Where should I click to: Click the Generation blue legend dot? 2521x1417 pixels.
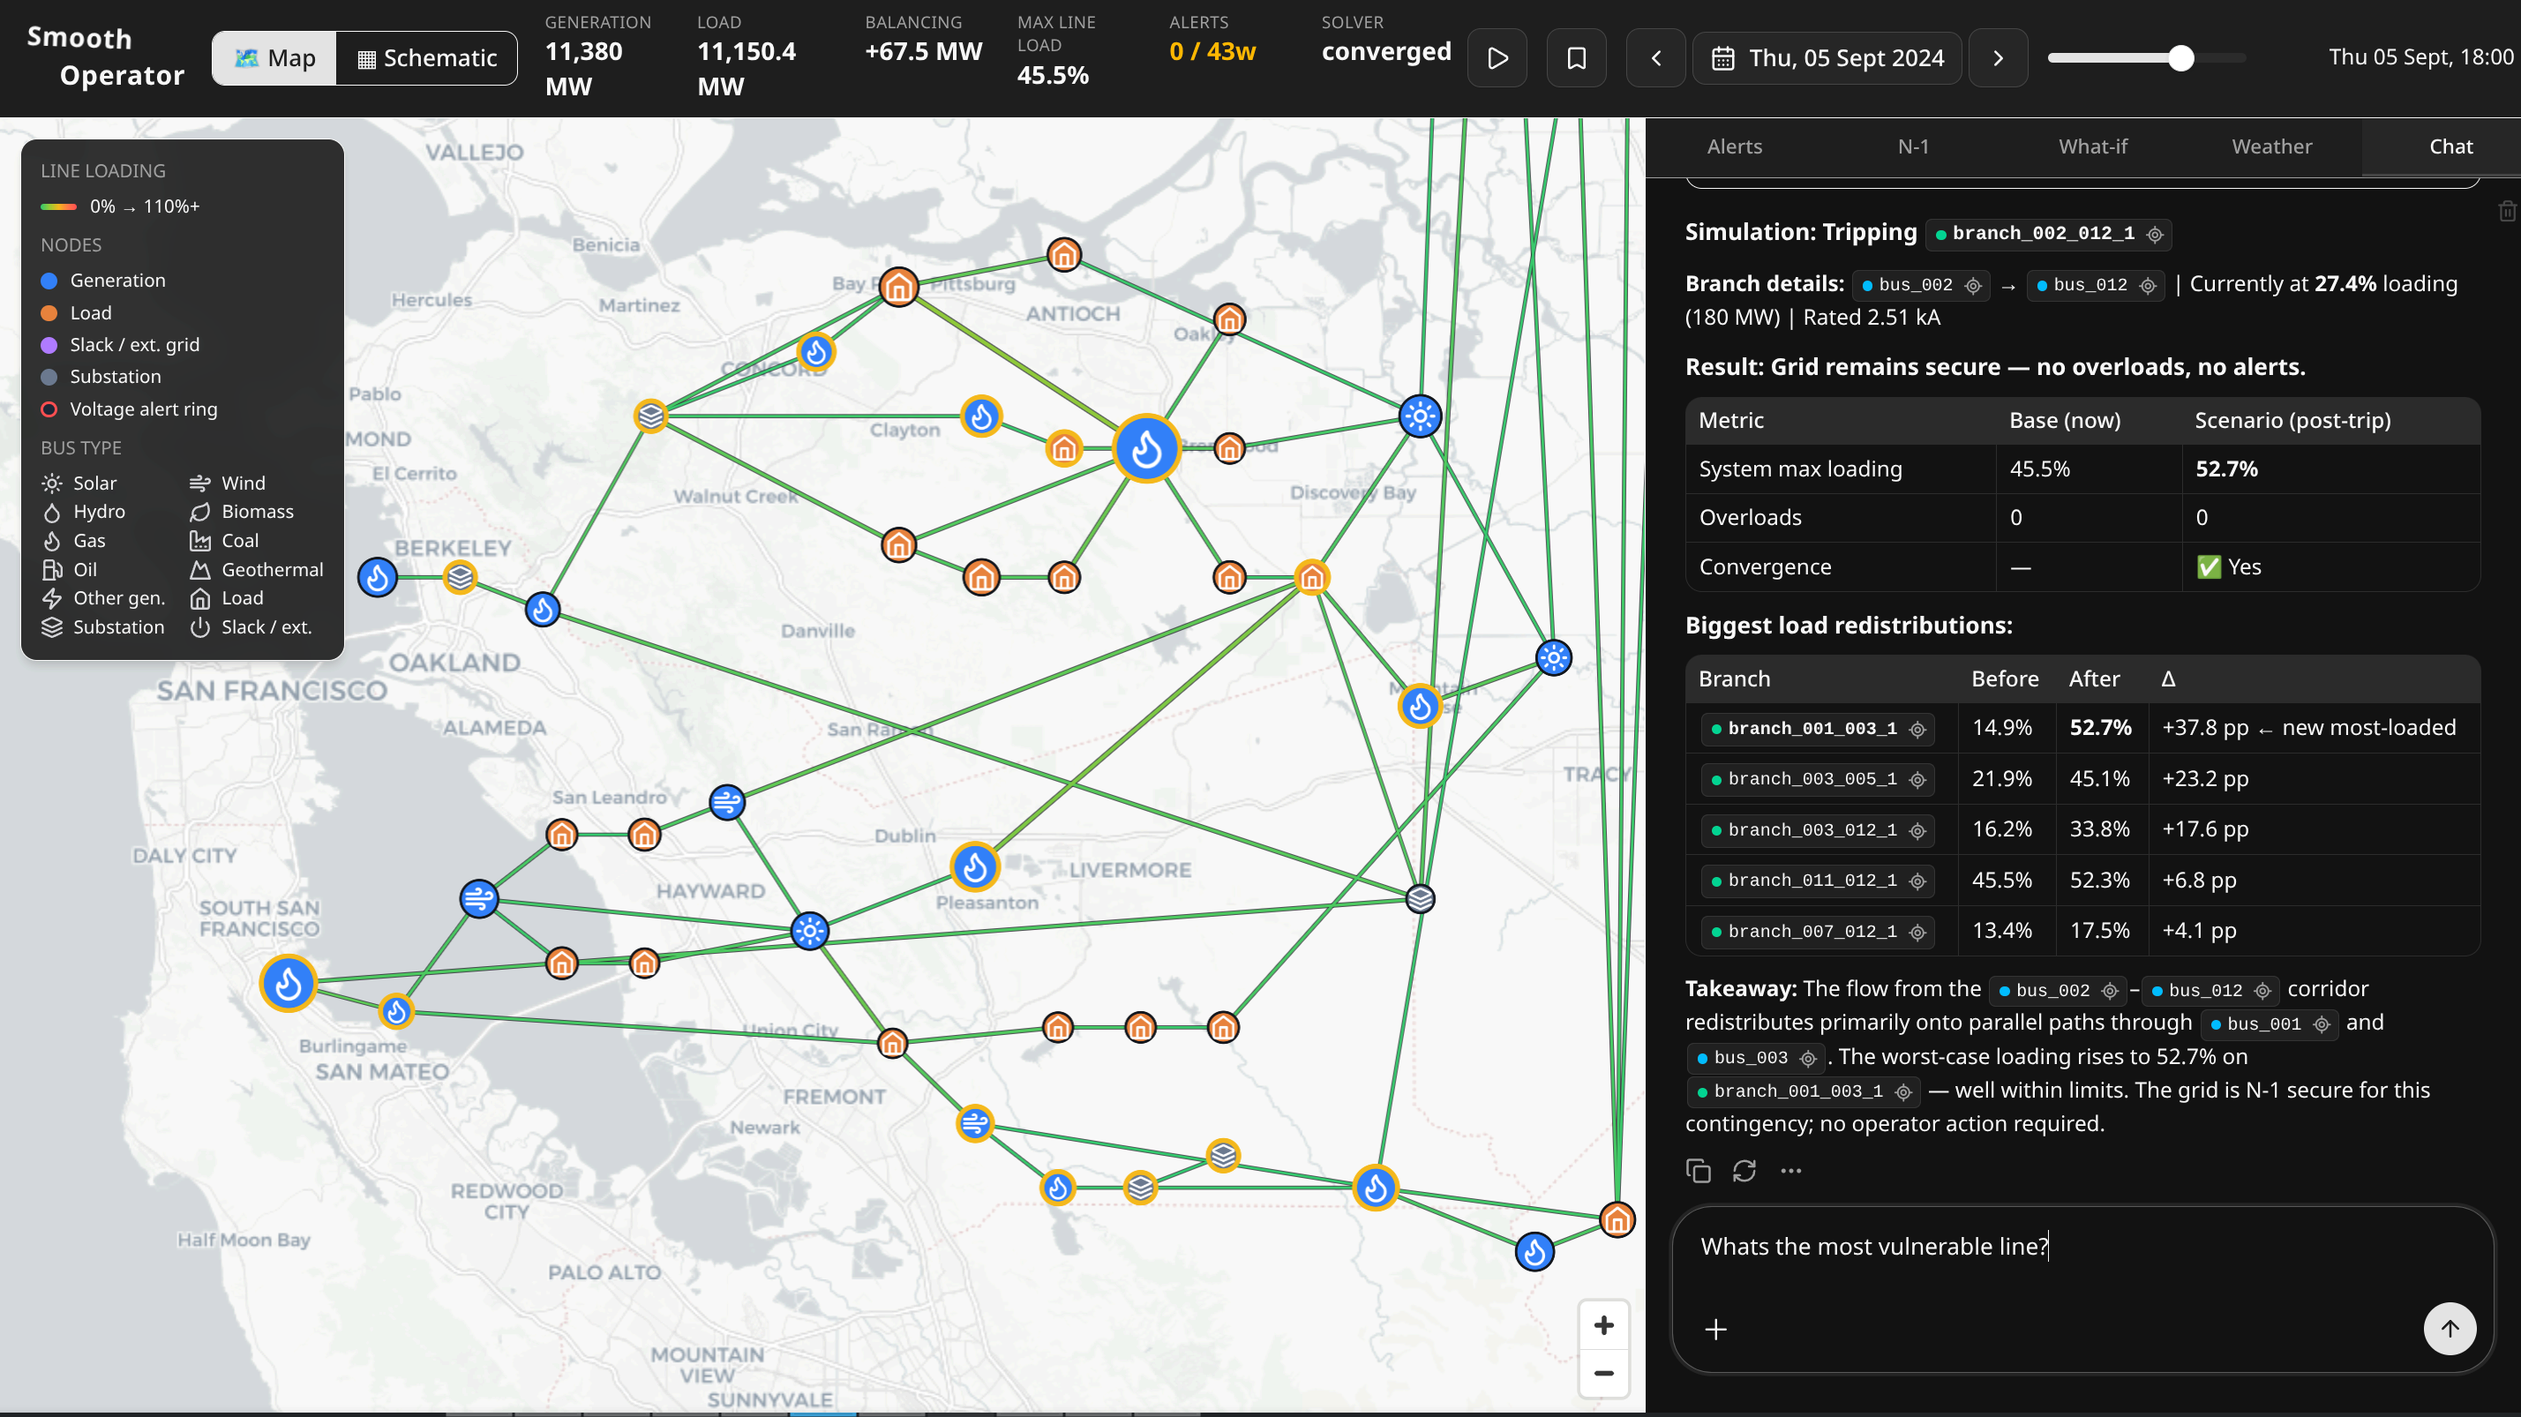[49, 281]
